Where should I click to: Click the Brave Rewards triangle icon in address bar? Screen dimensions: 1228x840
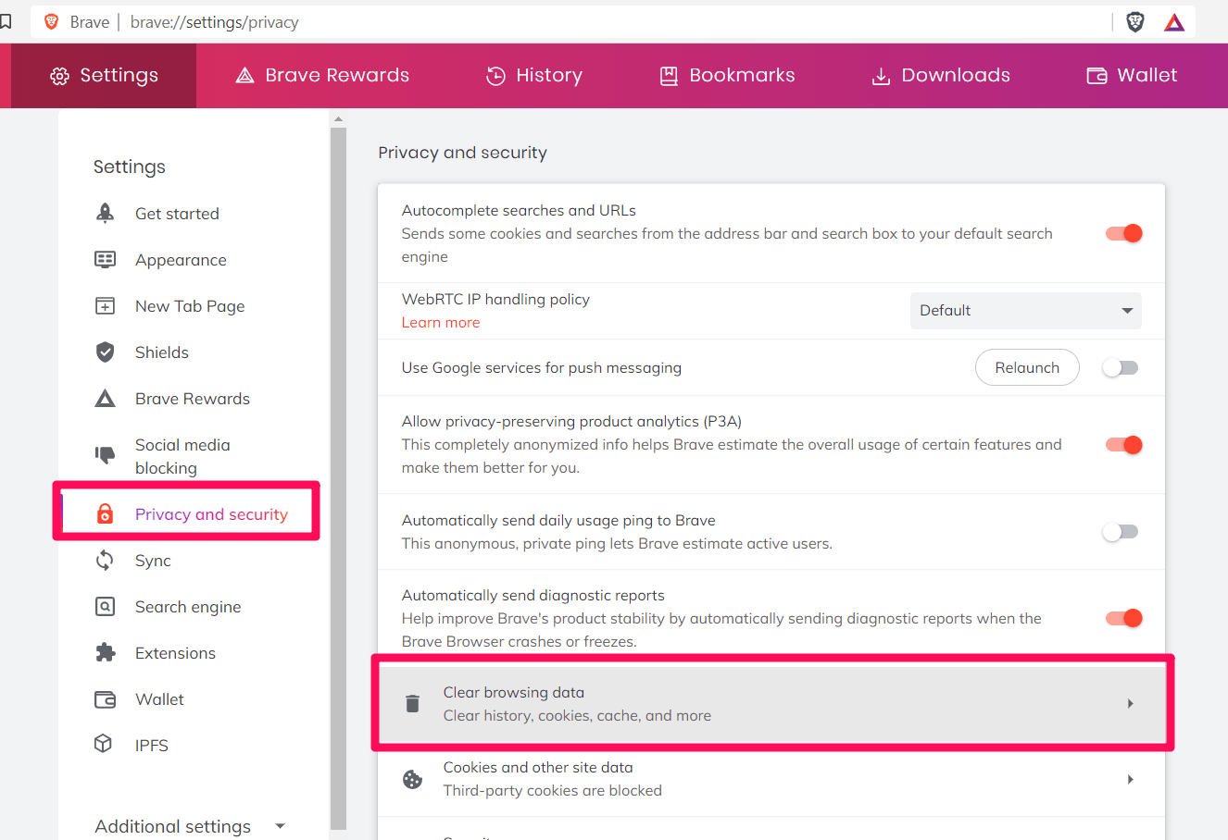(x=1174, y=22)
